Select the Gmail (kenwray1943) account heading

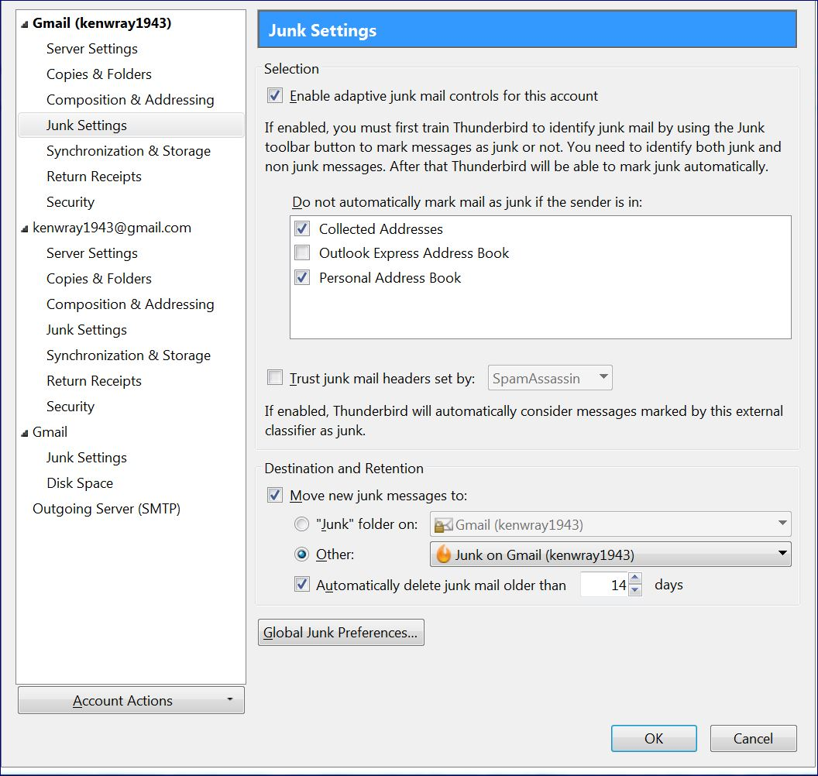point(101,23)
